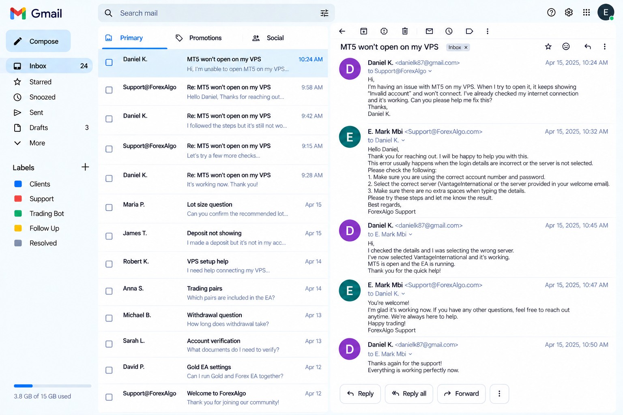Select Anna S. Trading pairs checkbox
This screenshot has width=623, height=415.
pos(109,291)
